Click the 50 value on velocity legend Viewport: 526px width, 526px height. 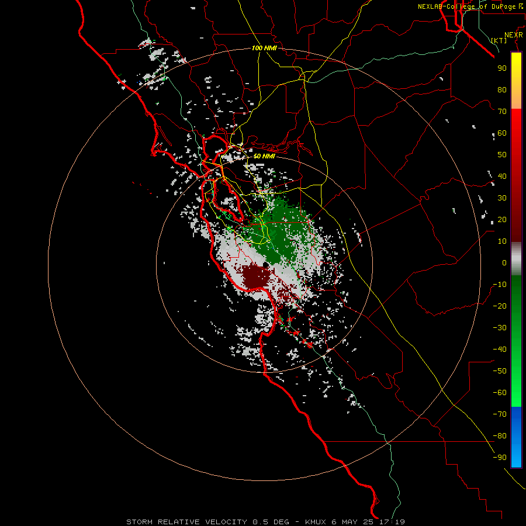coord(502,155)
